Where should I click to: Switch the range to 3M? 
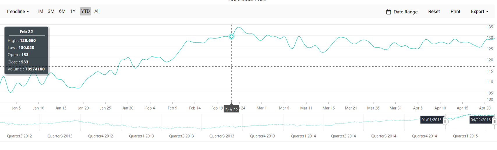coord(51,11)
